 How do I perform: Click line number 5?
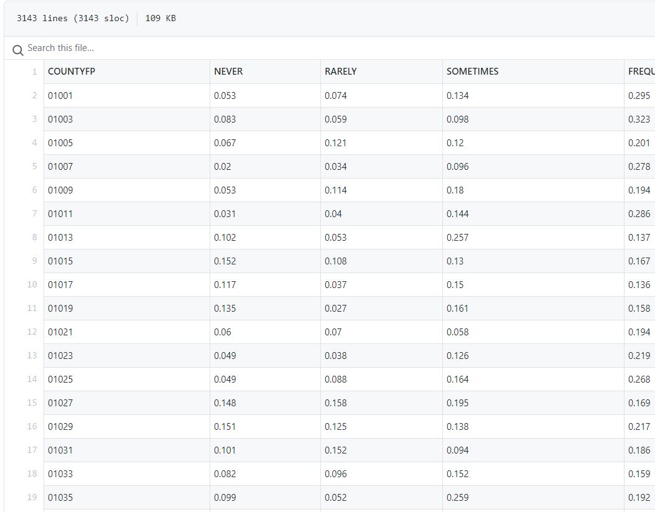pyautogui.click(x=34, y=166)
